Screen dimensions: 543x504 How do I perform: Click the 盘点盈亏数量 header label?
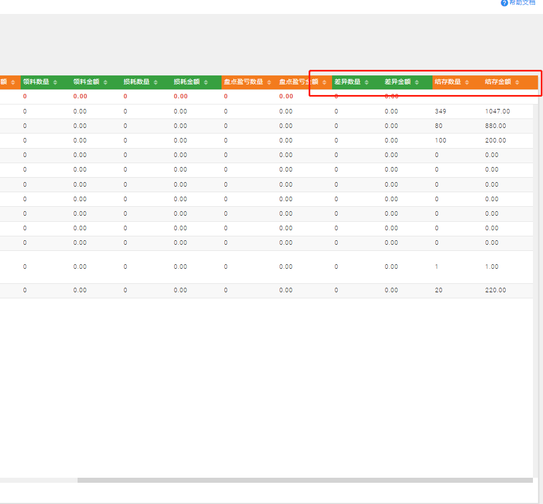243,82
